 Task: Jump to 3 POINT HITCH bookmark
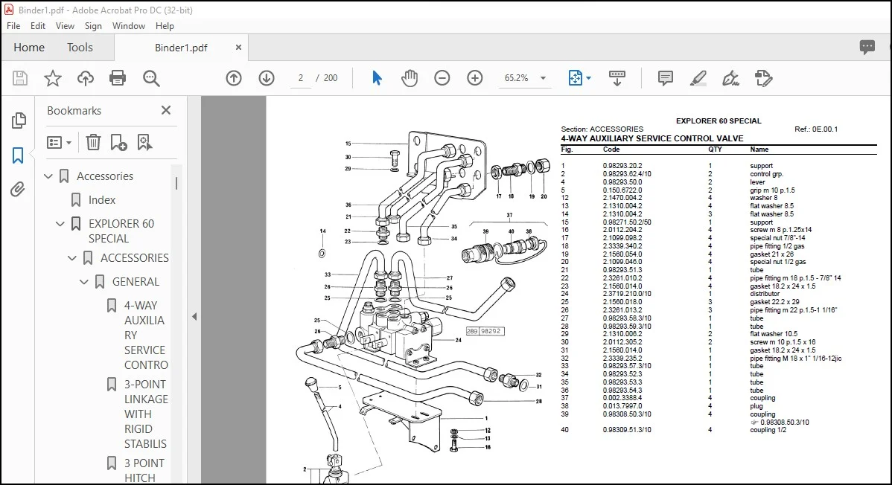click(144, 471)
